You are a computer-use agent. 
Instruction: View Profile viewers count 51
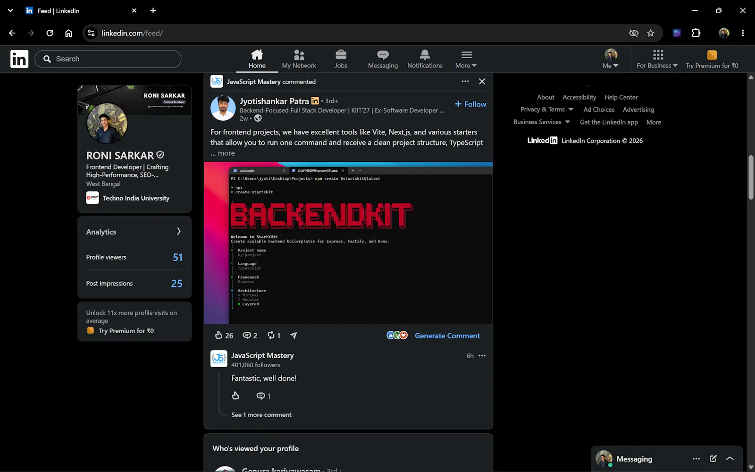(177, 257)
